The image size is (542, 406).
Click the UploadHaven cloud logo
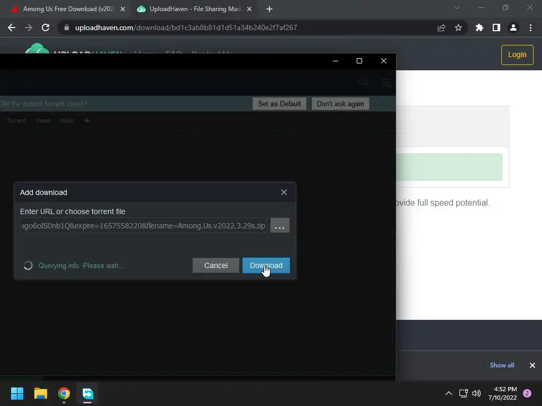(x=37, y=48)
